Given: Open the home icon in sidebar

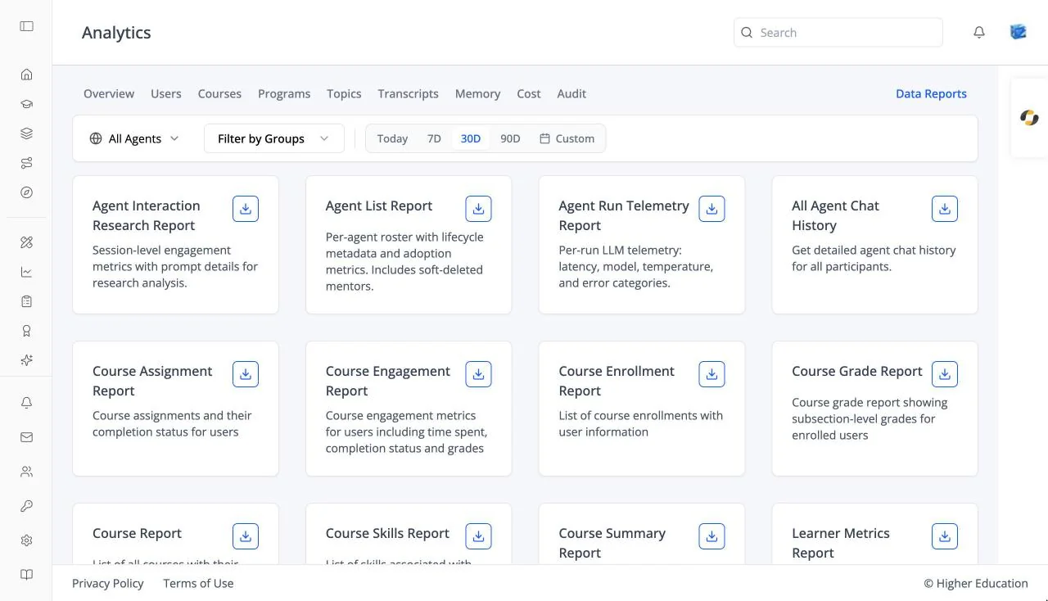Looking at the screenshot, I should (x=26, y=75).
